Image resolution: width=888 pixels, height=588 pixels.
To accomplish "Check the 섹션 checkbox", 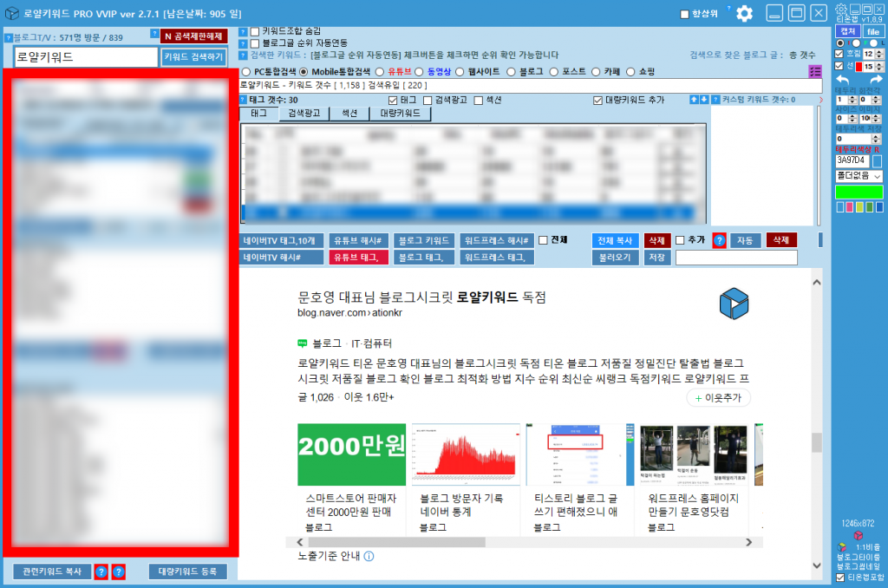I will click(479, 101).
